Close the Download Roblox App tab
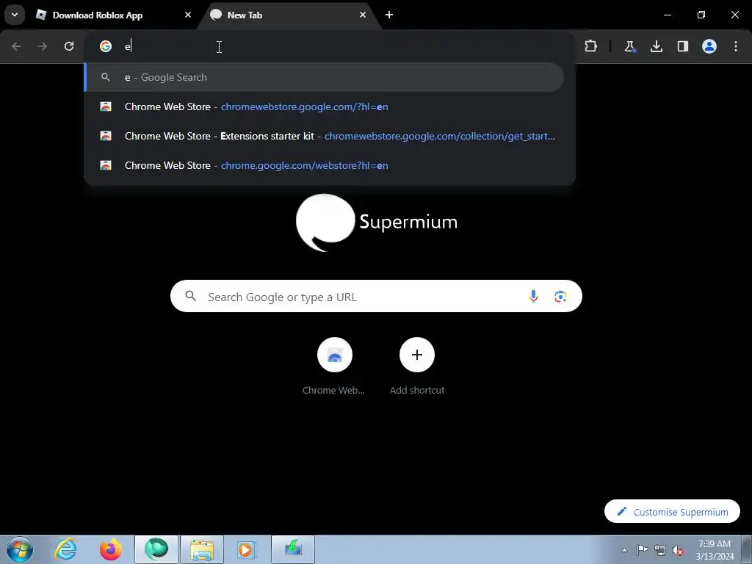 tap(188, 15)
